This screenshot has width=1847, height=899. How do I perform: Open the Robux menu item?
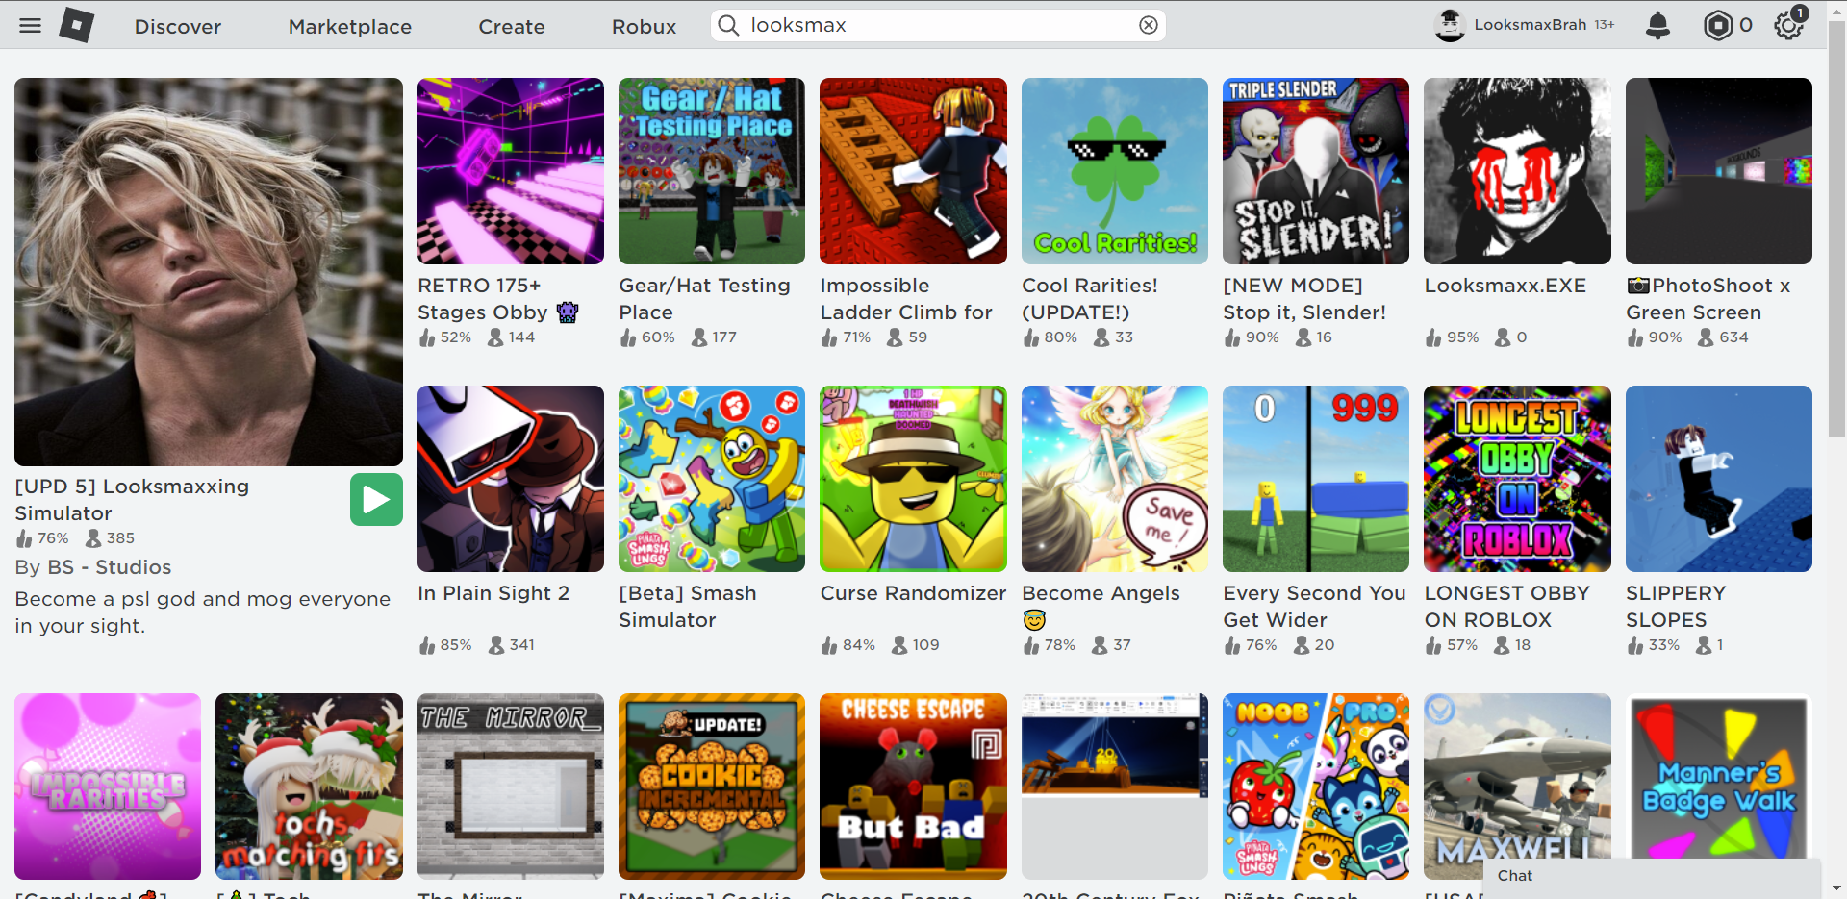[644, 27]
